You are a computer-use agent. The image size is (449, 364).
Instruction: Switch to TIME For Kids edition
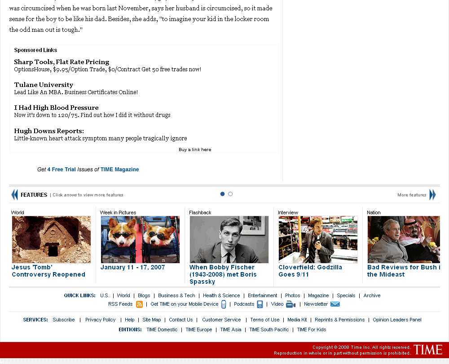[312, 329]
